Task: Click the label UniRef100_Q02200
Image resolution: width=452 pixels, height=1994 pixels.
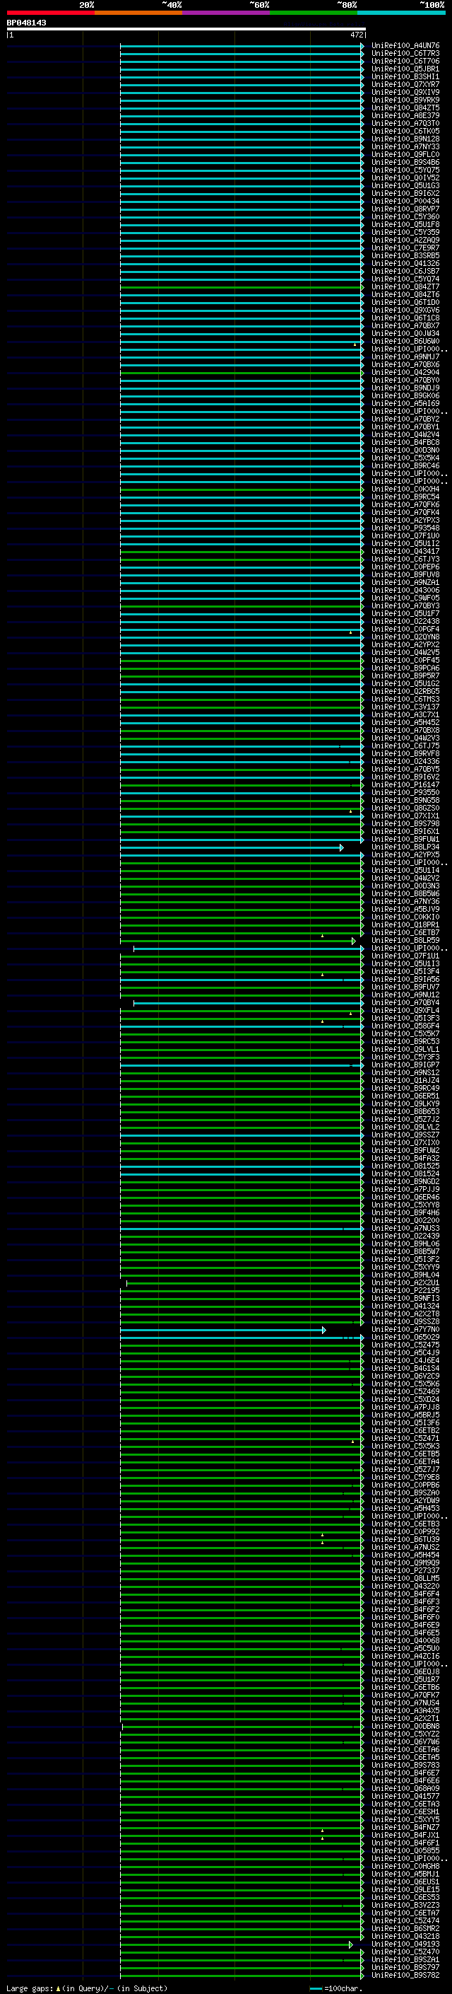Action: point(405,1222)
